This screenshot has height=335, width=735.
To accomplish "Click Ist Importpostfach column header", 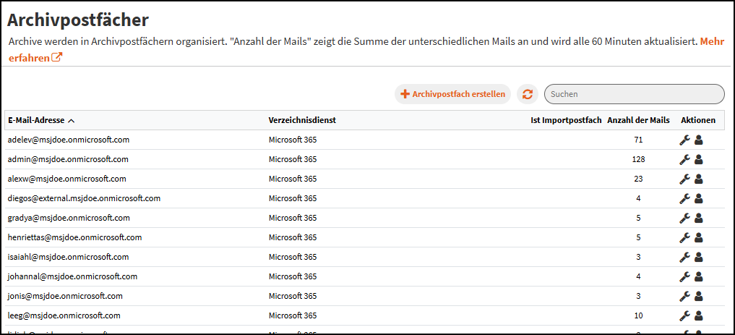I will point(565,120).
